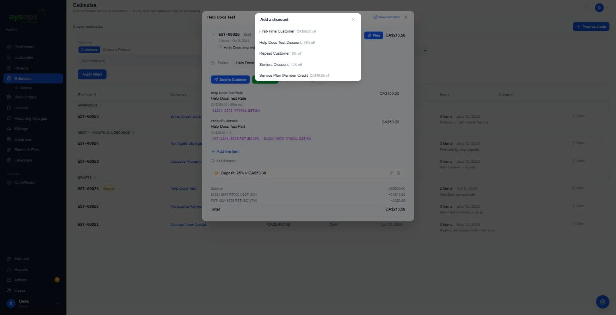Open the support chat widget
This screenshot has height=315, width=616.
(x=603, y=302)
